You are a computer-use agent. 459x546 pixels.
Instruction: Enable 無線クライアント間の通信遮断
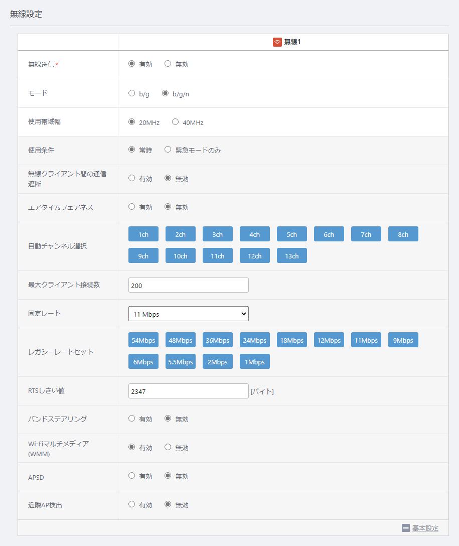coord(131,178)
